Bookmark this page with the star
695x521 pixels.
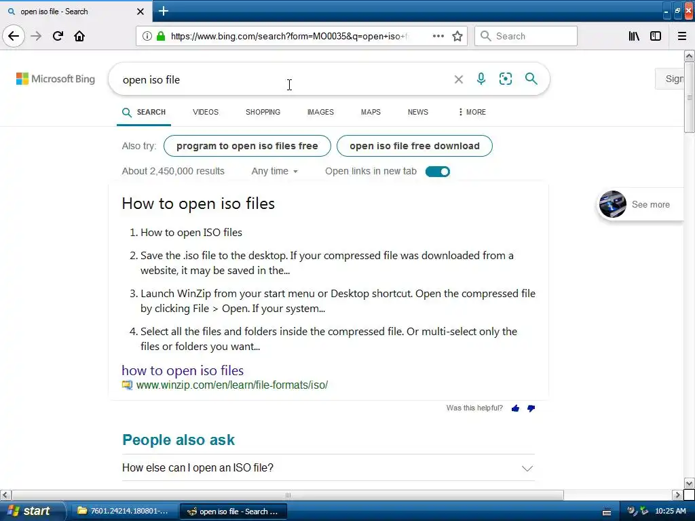click(x=457, y=36)
